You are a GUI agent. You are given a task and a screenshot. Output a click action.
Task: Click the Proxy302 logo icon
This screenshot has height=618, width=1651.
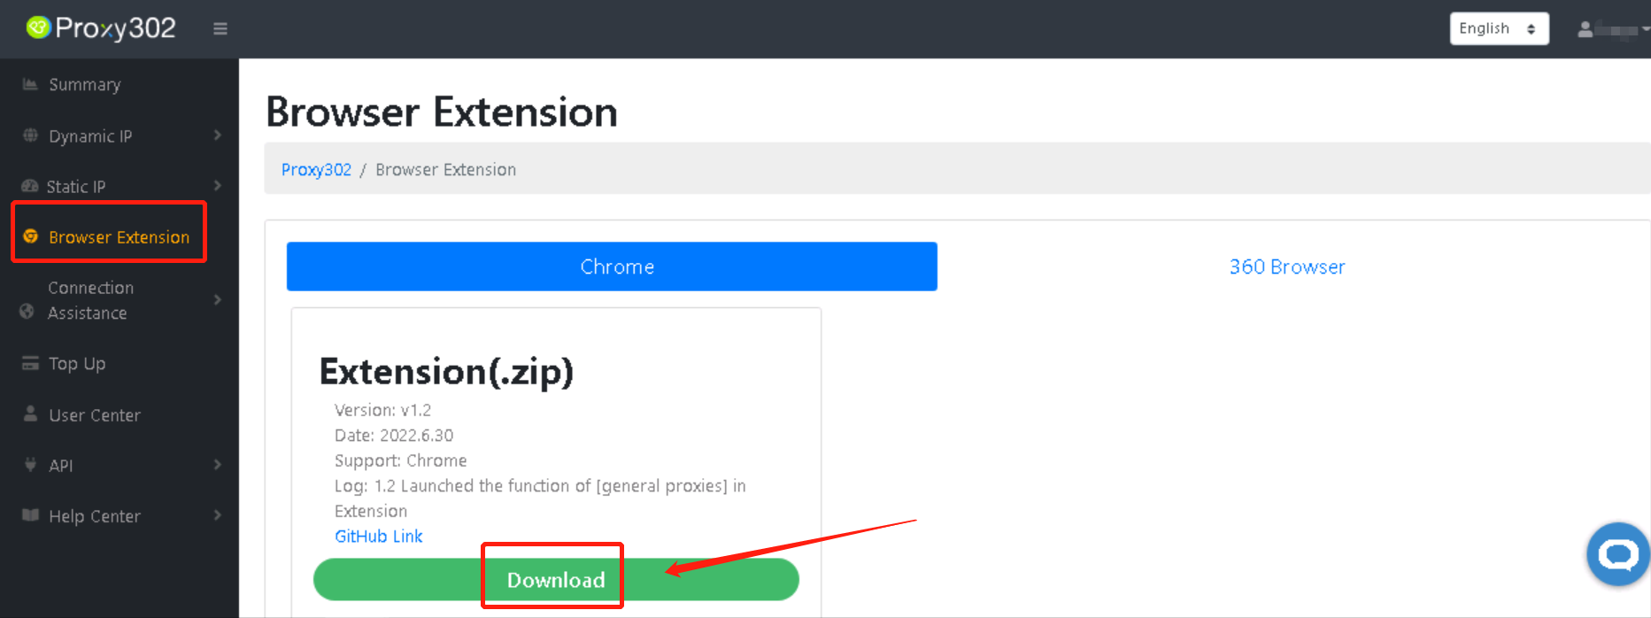[38, 28]
